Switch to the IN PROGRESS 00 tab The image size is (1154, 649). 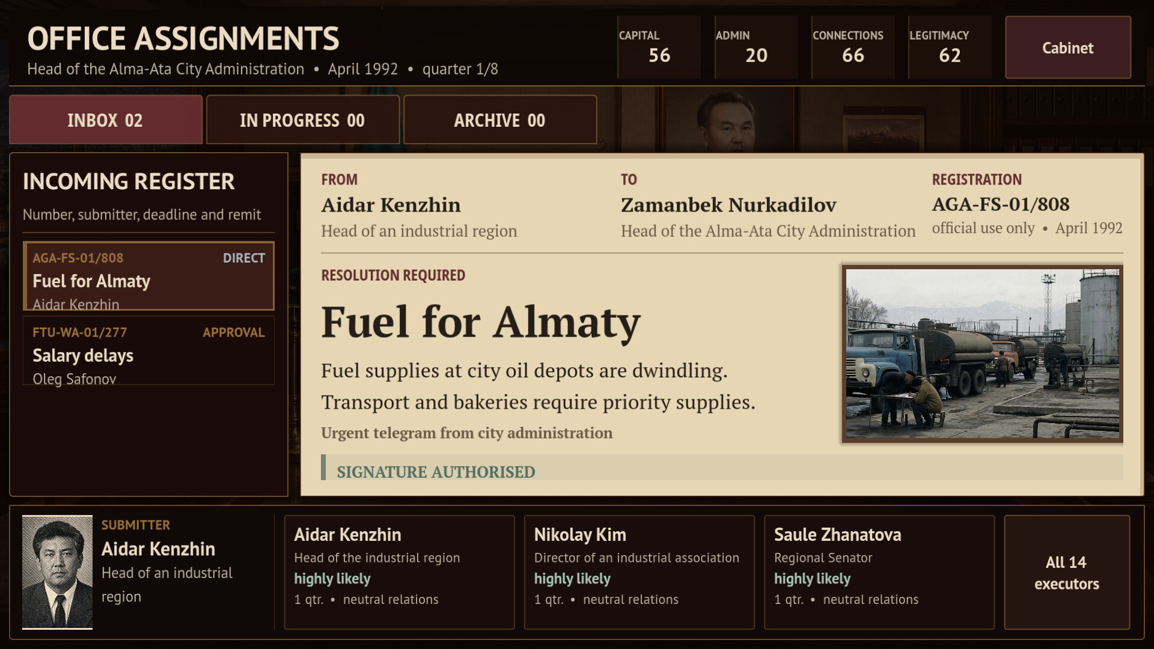click(303, 120)
